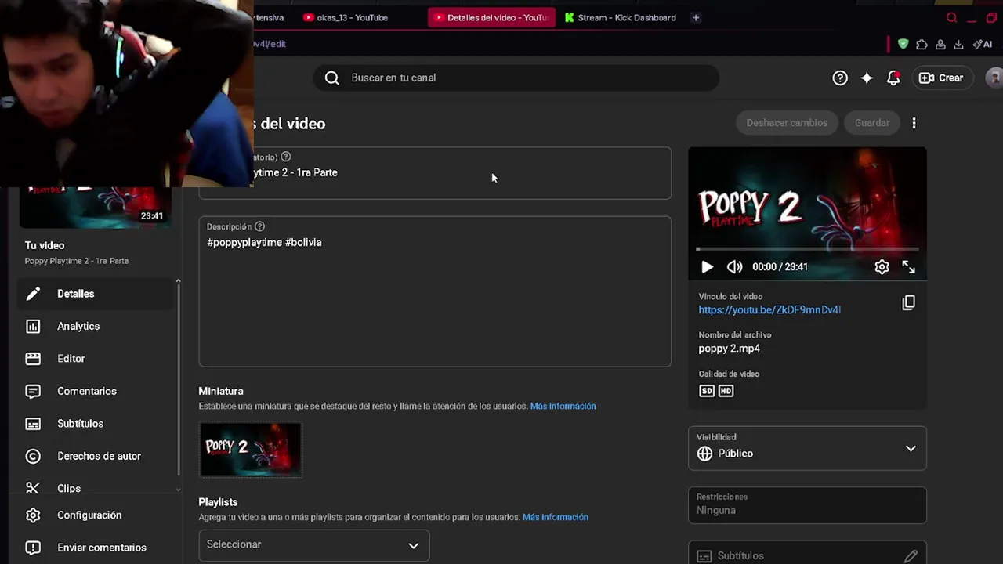The image size is (1003, 564).
Task: Open the Editor sidebar item
Action: point(94,359)
